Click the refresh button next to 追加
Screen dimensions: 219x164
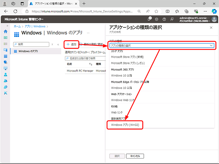pyautogui.click(x=91, y=44)
